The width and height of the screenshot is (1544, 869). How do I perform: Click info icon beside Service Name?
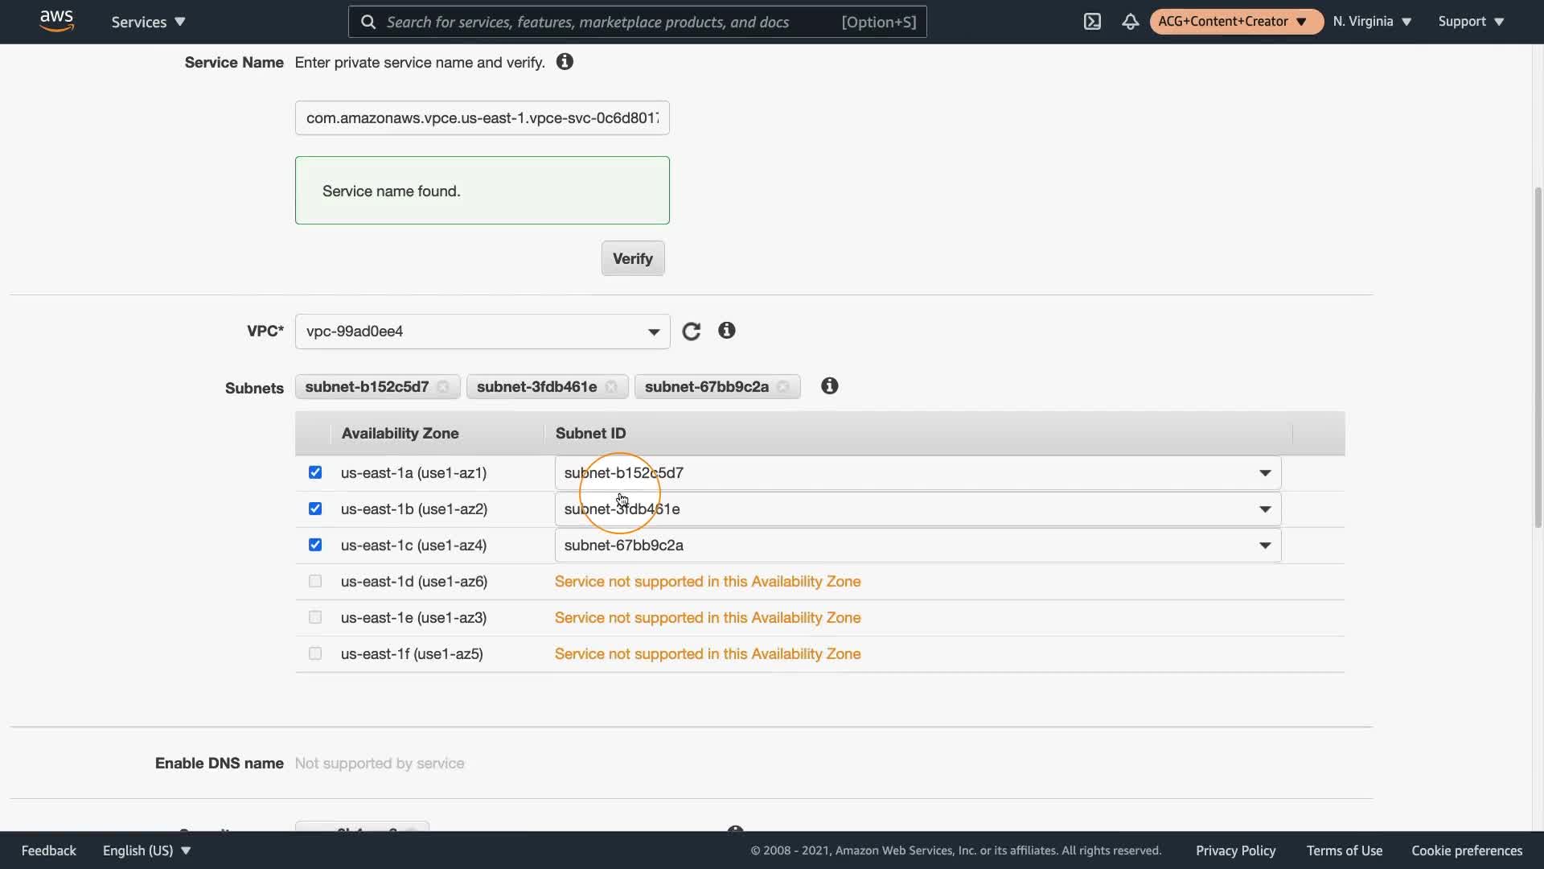point(565,62)
